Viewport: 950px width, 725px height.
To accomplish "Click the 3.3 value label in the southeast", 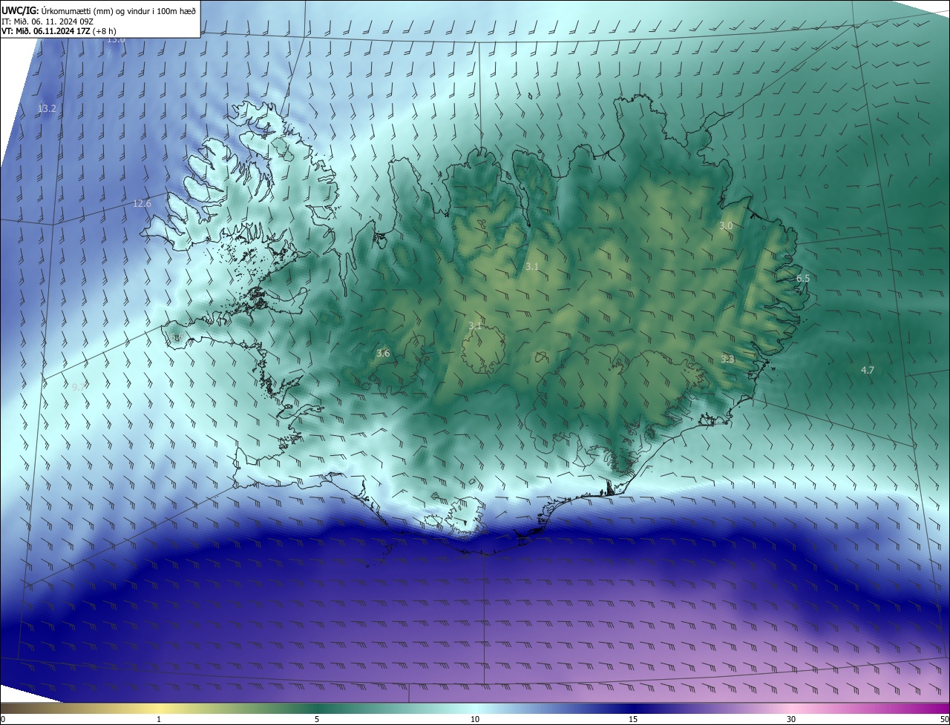I will pyautogui.click(x=727, y=359).
